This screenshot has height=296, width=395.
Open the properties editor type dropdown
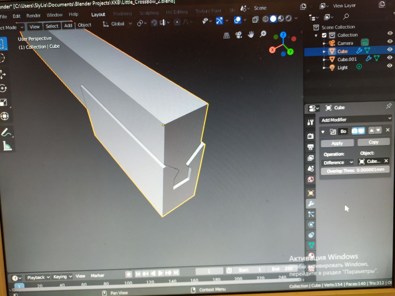[x=314, y=108]
